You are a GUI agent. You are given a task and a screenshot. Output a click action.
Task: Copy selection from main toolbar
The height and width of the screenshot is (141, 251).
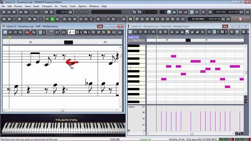tap(26, 12)
